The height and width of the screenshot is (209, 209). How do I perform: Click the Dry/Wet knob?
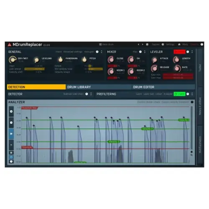pyautogui.click(x=13, y=60)
